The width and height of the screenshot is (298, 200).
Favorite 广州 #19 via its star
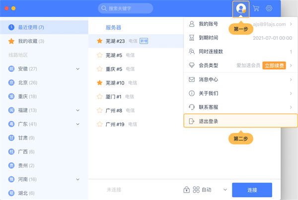[100, 124]
